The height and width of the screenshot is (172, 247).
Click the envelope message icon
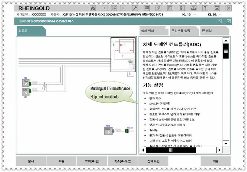[170, 8]
